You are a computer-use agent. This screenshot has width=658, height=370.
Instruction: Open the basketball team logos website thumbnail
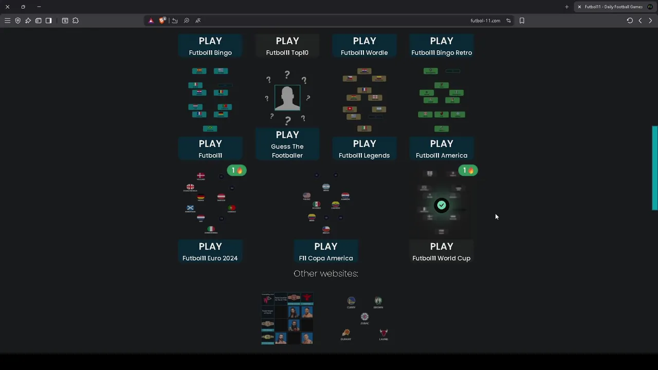(x=364, y=319)
